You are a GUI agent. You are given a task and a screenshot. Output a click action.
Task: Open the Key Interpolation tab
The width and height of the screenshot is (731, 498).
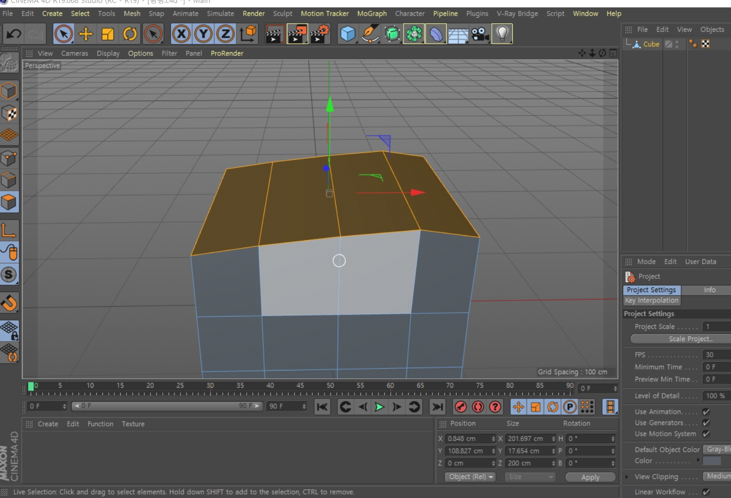(x=652, y=300)
